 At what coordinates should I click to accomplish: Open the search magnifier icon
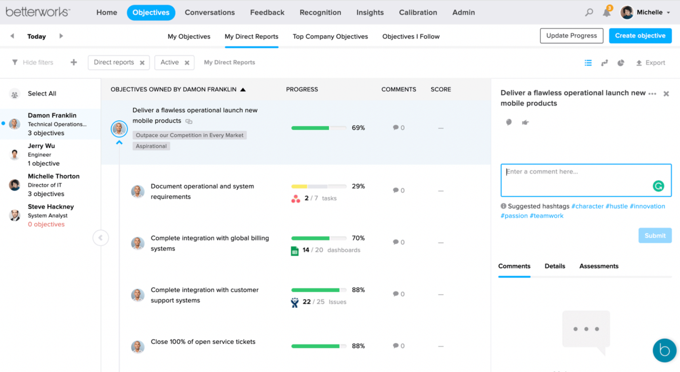(589, 13)
